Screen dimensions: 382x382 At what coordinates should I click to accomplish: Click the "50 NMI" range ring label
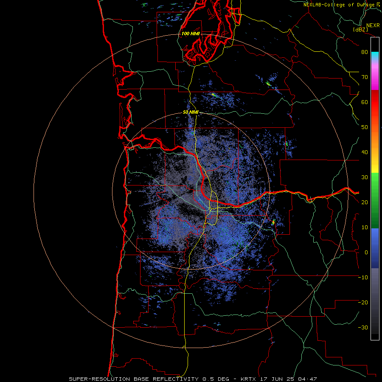191,112
